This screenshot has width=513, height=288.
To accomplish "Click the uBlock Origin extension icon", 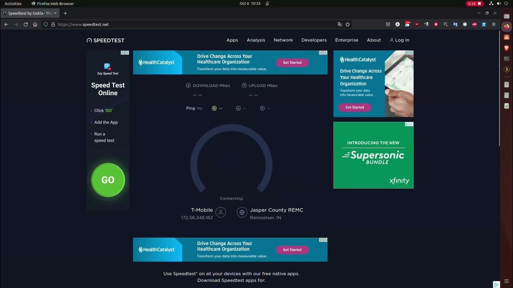I will (417, 24).
